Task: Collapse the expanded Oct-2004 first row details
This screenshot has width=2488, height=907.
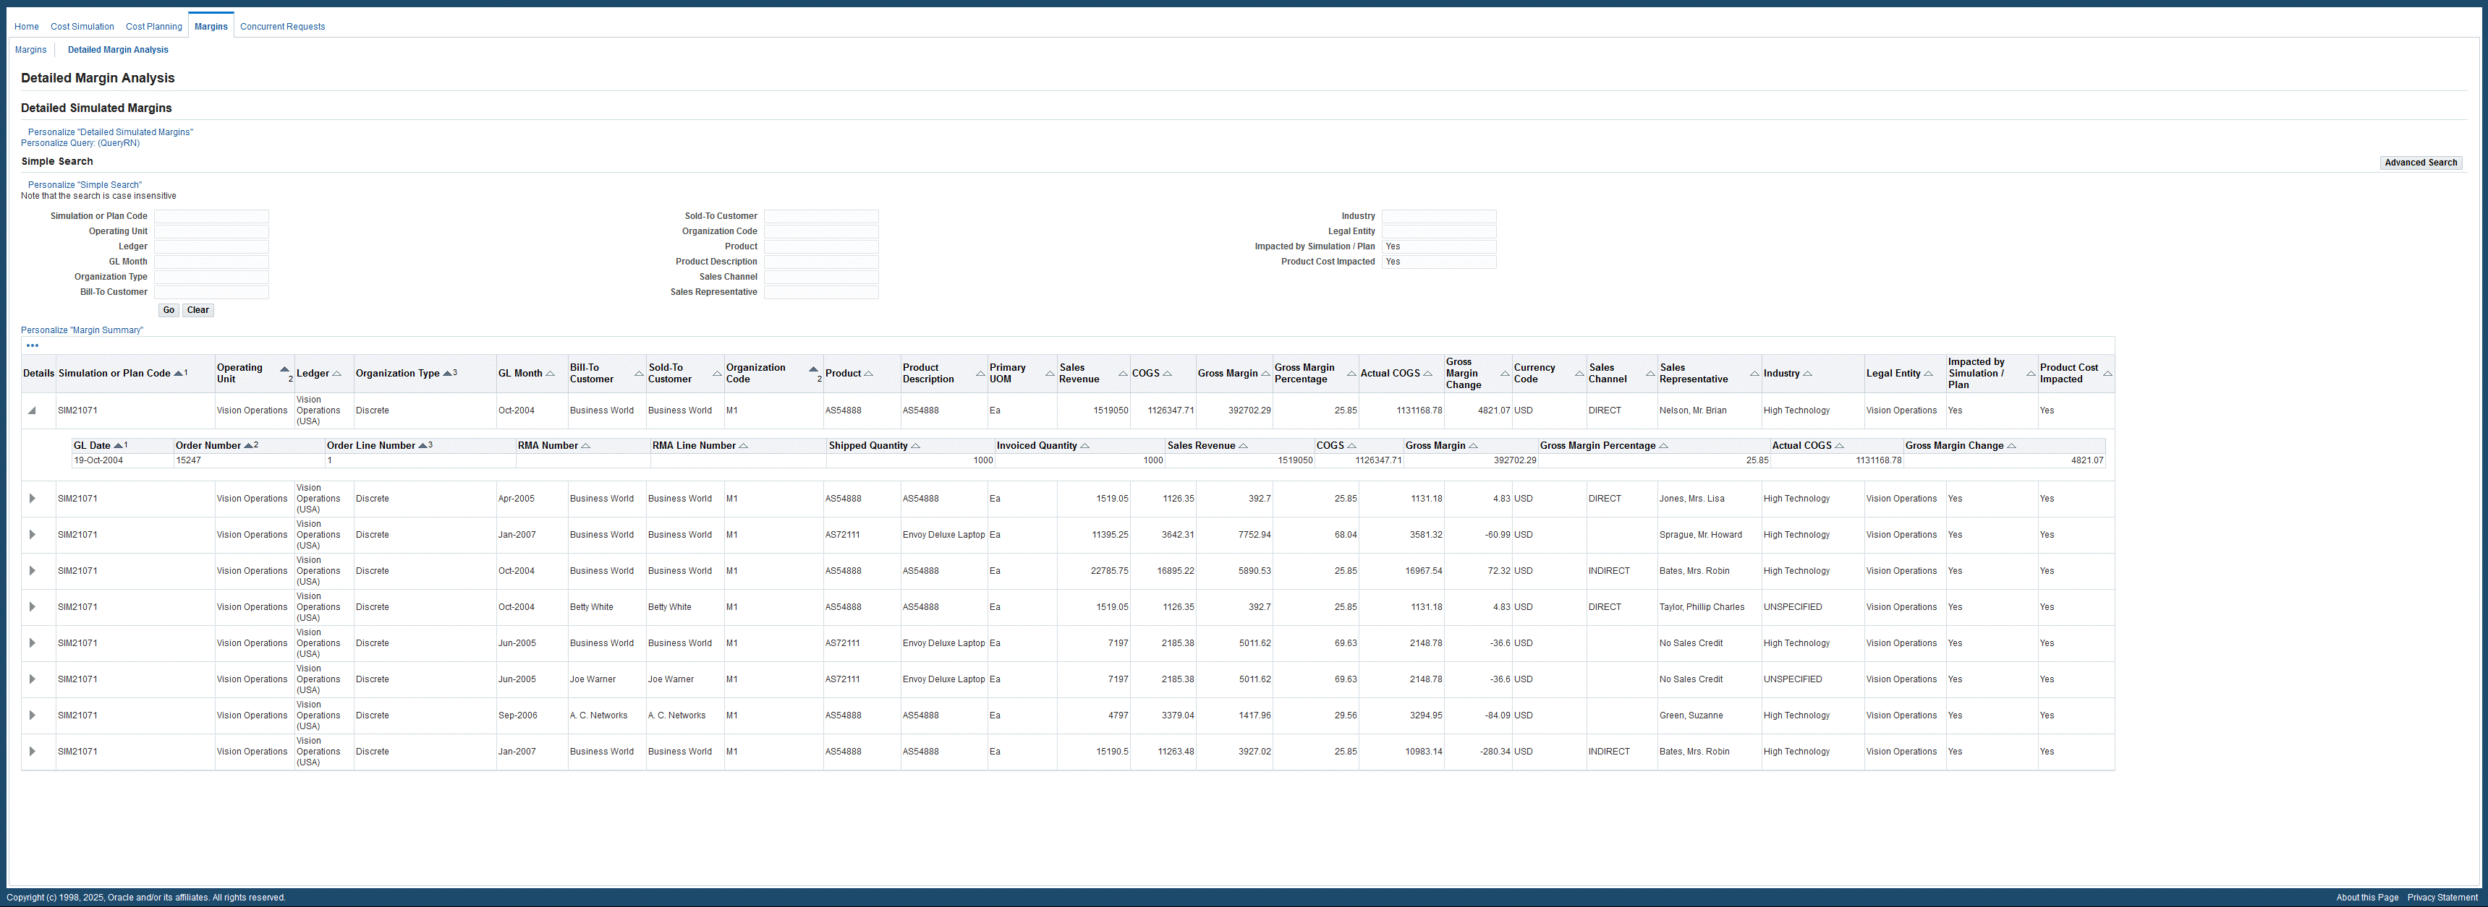Action: click(x=32, y=411)
